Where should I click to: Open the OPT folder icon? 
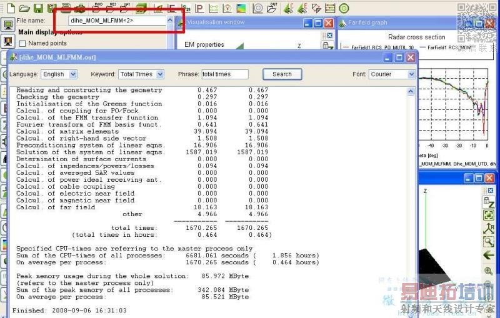[x=124, y=8]
